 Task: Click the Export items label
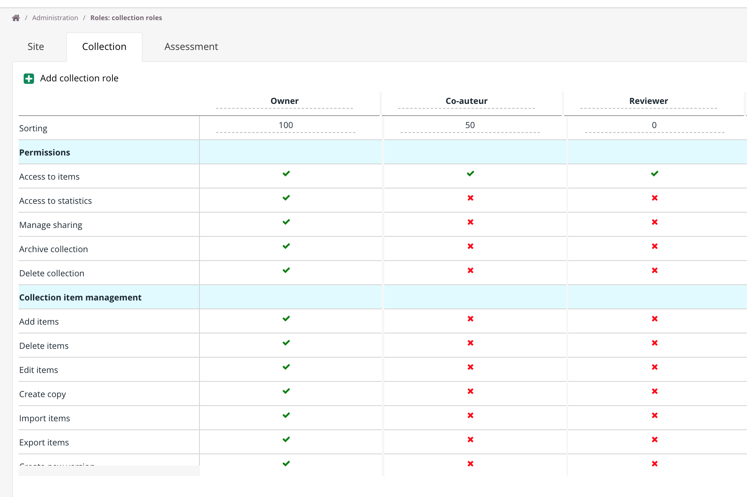point(44,443)
